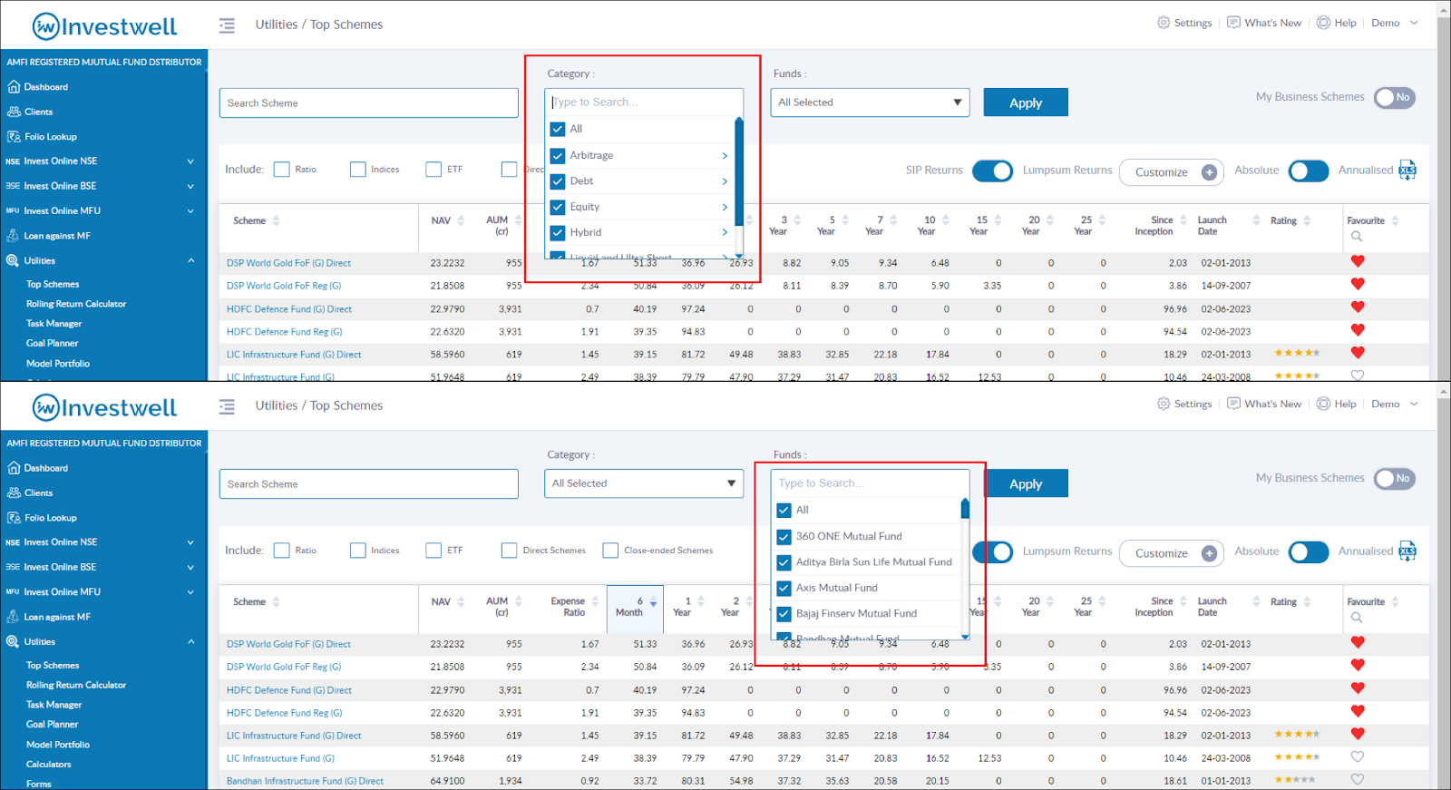Export to XLS in upper screenshot
The height and width of the screenshot is (790, 1451).
click(1407, 170)
